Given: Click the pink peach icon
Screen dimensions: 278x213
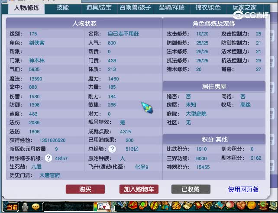Looking at the screenshot, I should (230, 205).
